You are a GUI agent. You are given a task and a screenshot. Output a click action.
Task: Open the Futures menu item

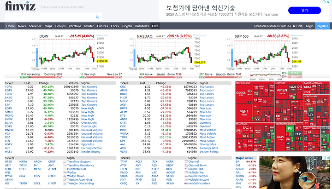pyautogui.click(x=102, y=26)
